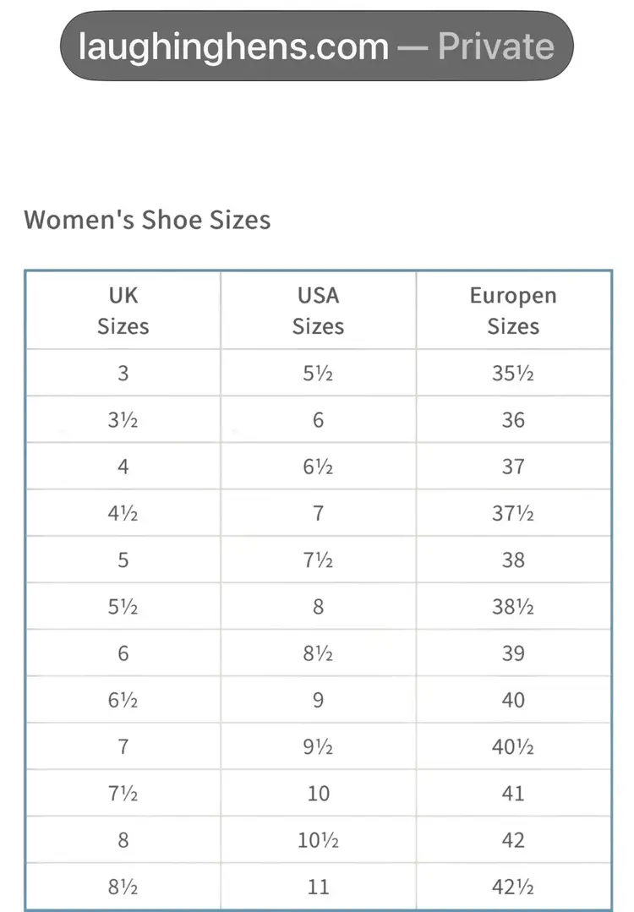
Task: Select the UK Sizes column header
Action: coord(123,311)
